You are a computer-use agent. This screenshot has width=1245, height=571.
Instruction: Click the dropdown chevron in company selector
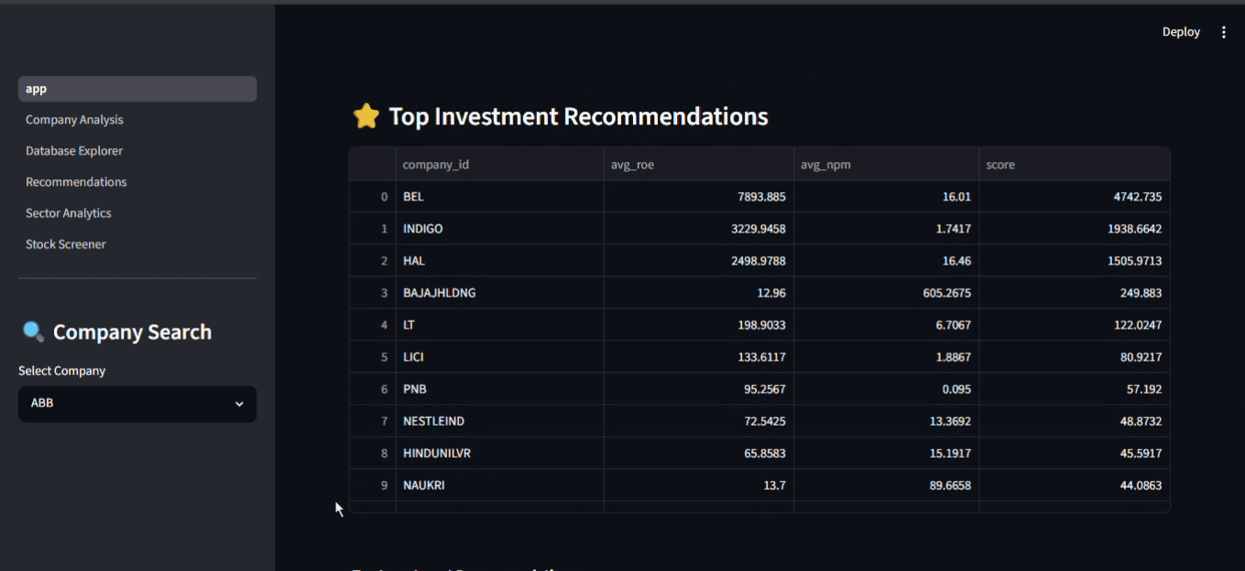(x=239, y=404)
